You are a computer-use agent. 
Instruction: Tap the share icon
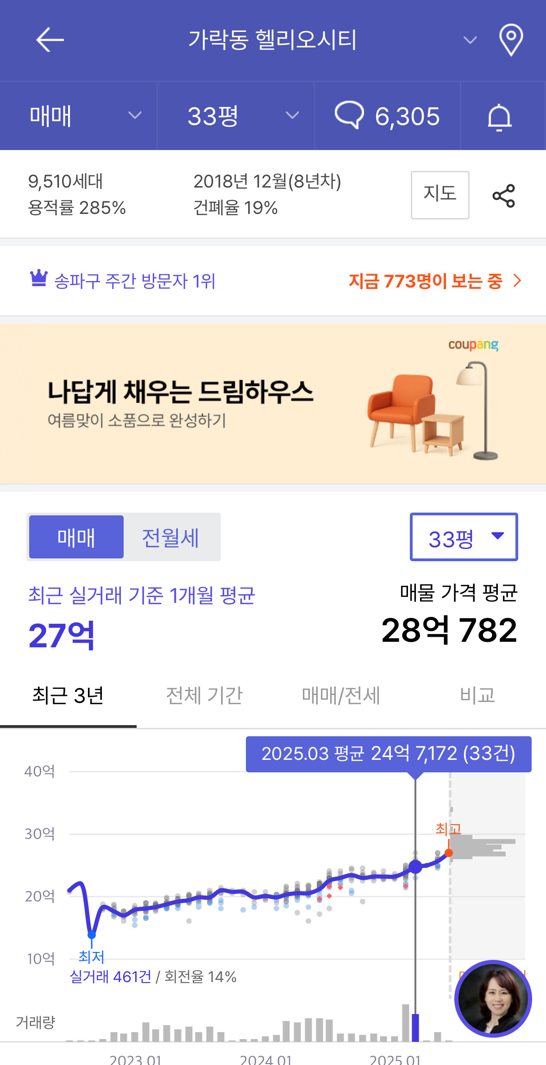pos(503,195)
